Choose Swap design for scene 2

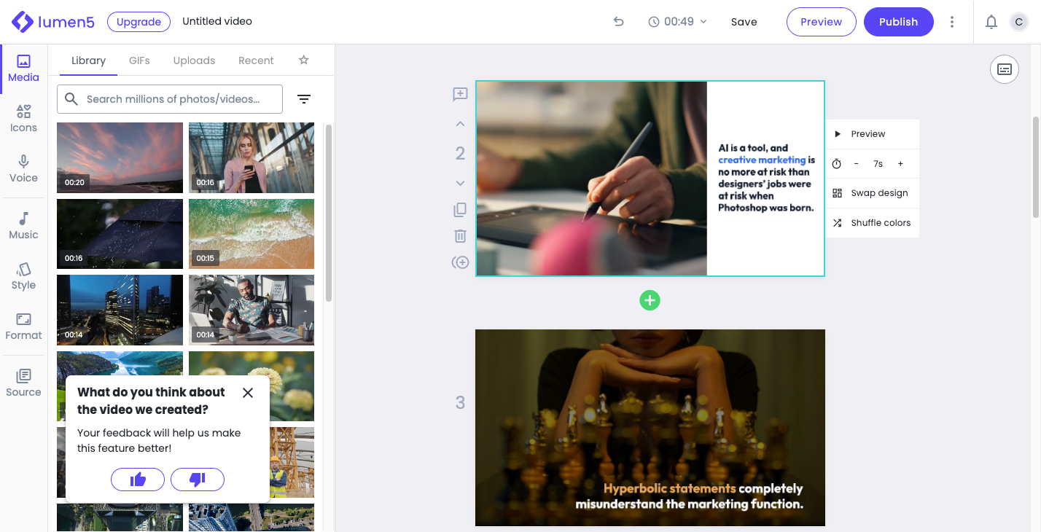click(872, 193)
